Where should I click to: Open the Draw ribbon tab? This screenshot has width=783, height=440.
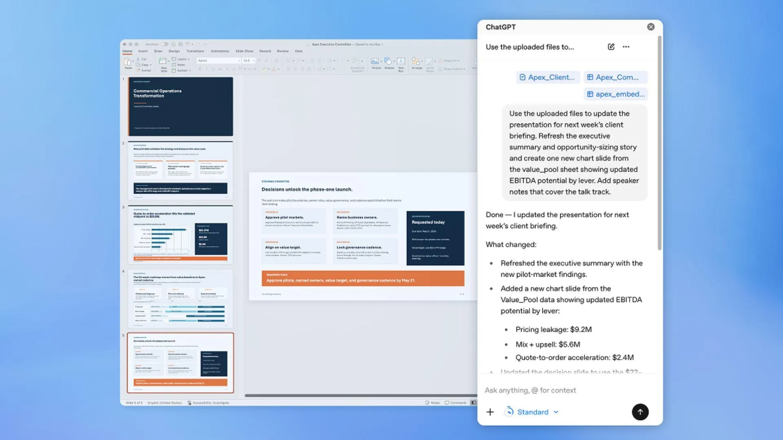[158, 51]
